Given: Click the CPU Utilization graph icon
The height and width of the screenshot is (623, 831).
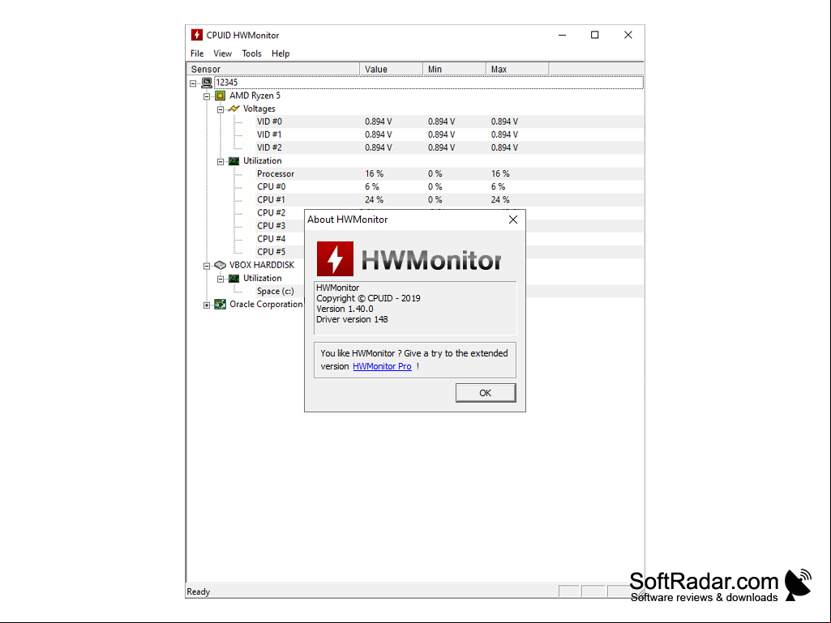Looking at the screenshot, I should click(233, 161).
